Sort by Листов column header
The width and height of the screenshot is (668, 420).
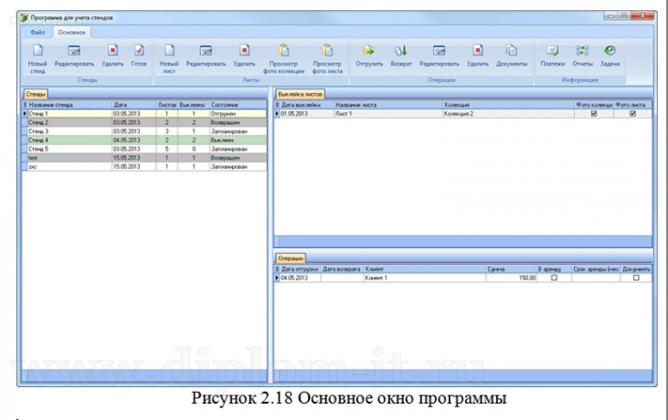(167, 105)
